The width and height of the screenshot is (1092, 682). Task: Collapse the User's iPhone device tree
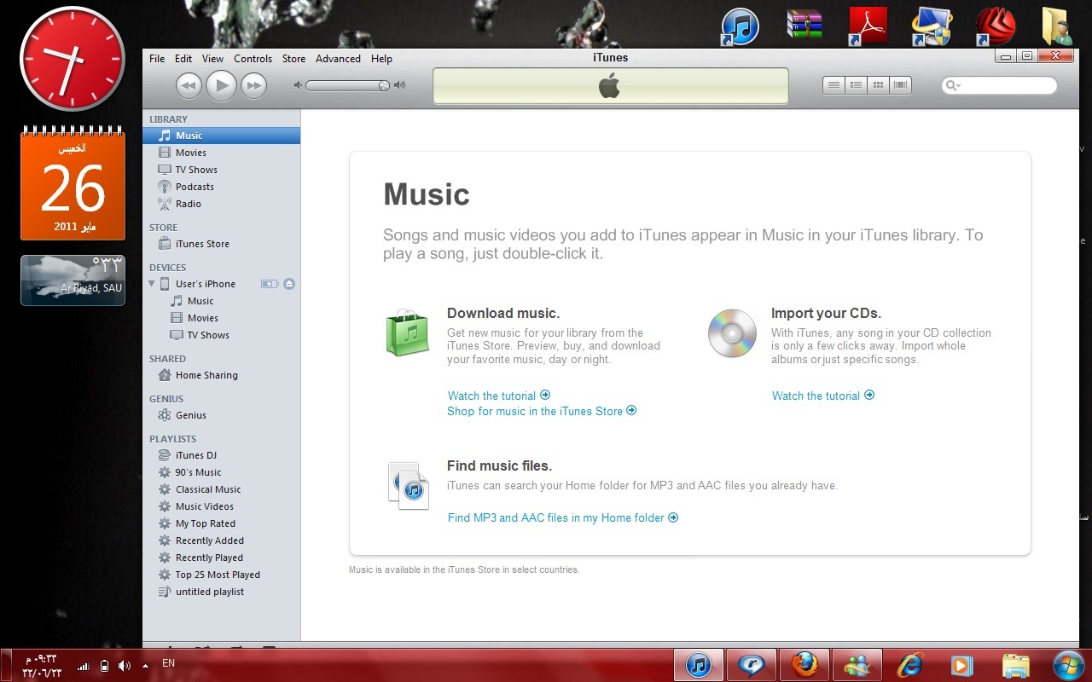(x=152, y=284)
